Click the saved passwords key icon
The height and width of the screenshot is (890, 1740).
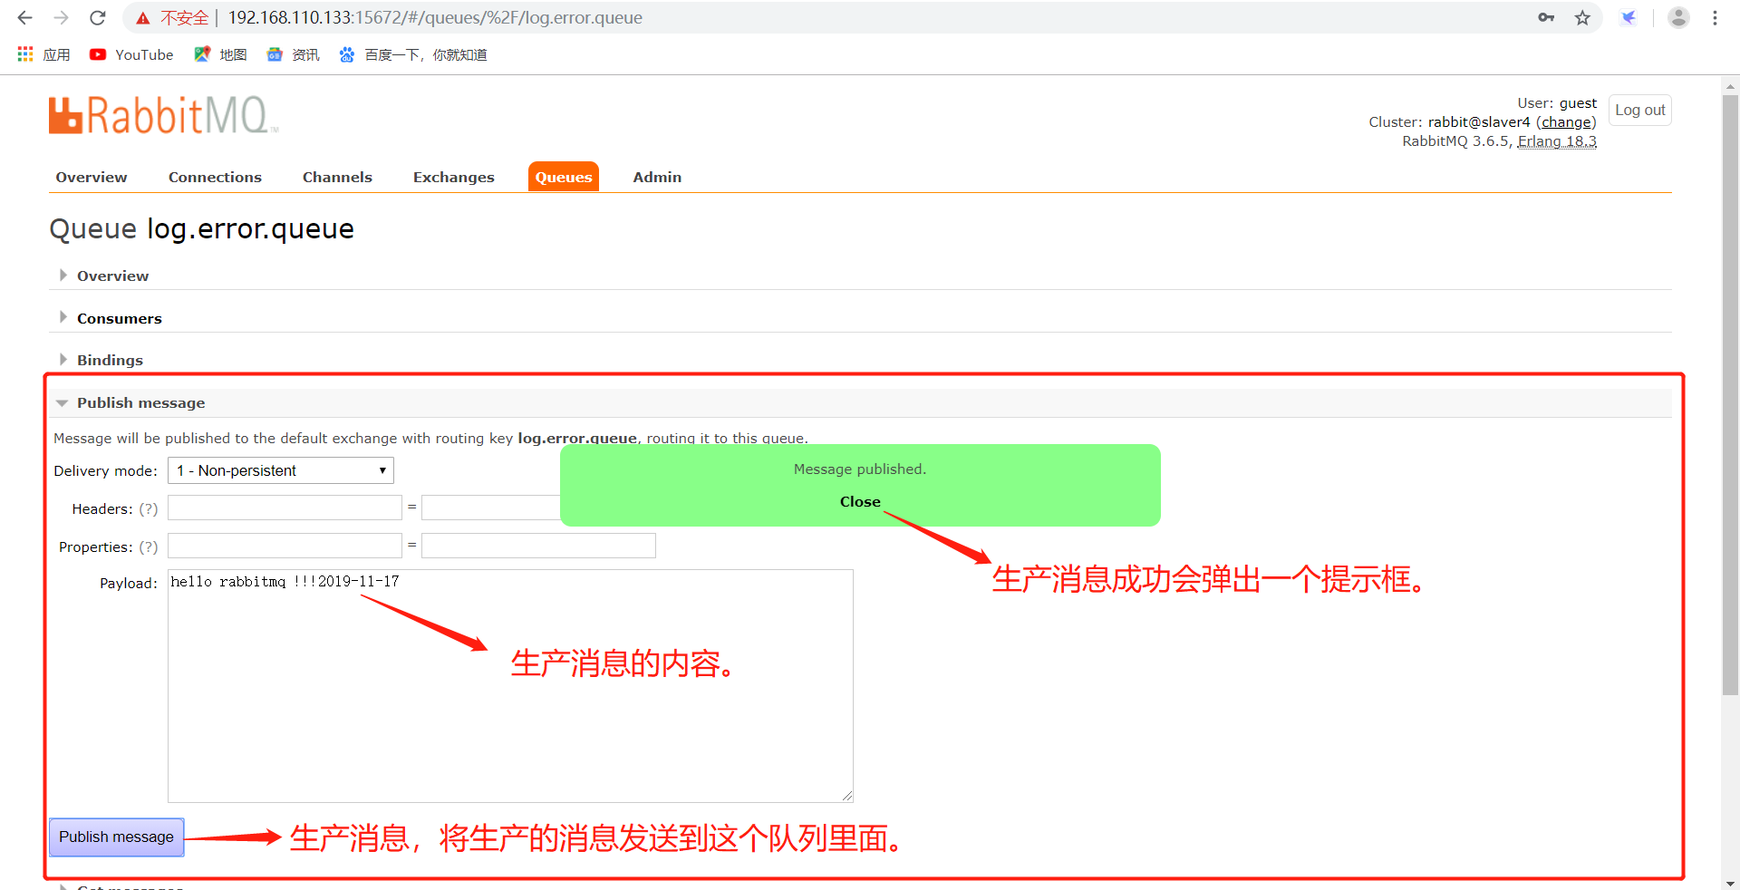1546,17
